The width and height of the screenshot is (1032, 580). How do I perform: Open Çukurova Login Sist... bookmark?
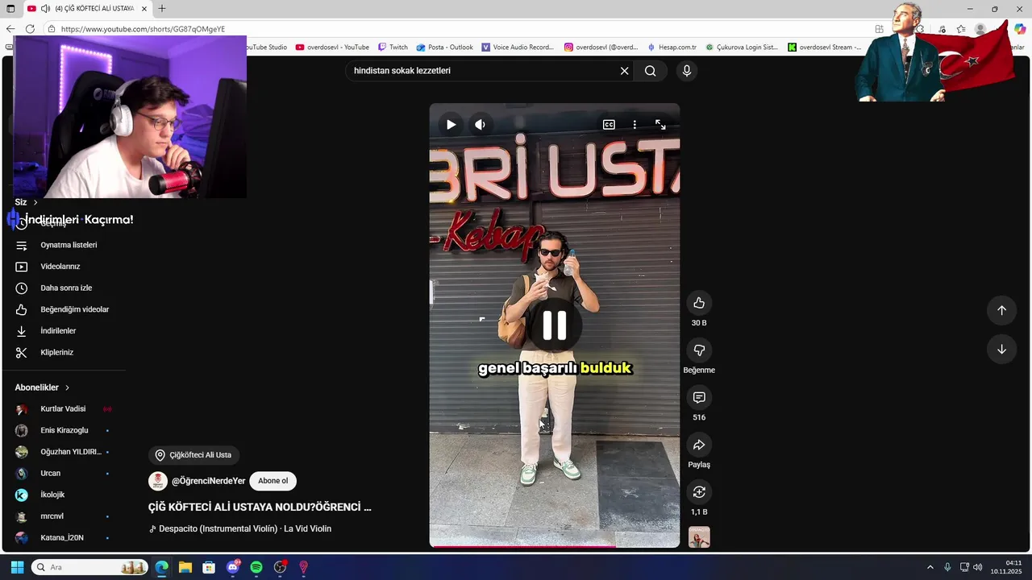(x=742, y=48)
